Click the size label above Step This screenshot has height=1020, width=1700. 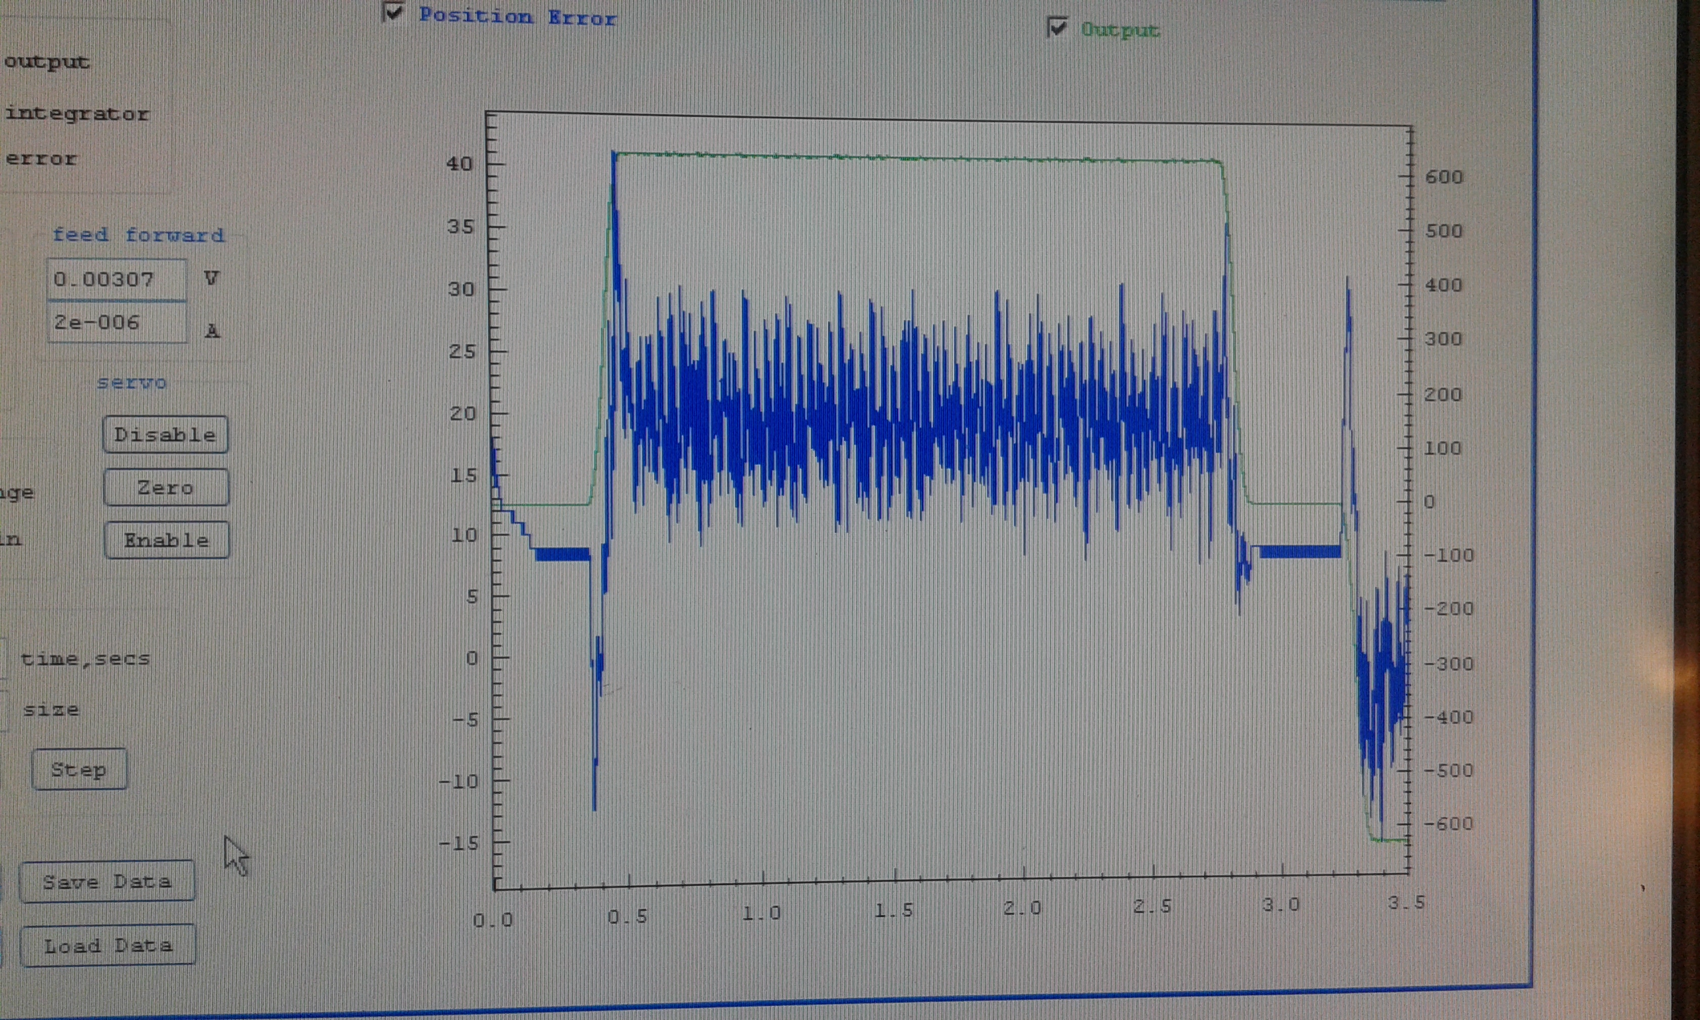click(x=52, y=709)
